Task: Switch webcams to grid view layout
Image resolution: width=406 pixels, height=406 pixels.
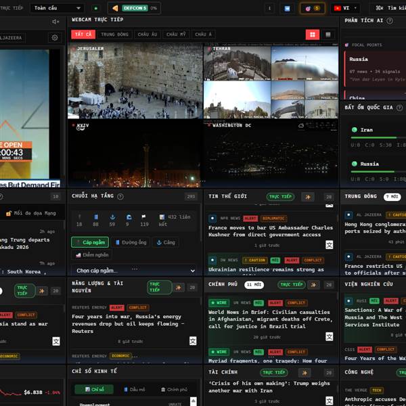Action: [313, 35]
